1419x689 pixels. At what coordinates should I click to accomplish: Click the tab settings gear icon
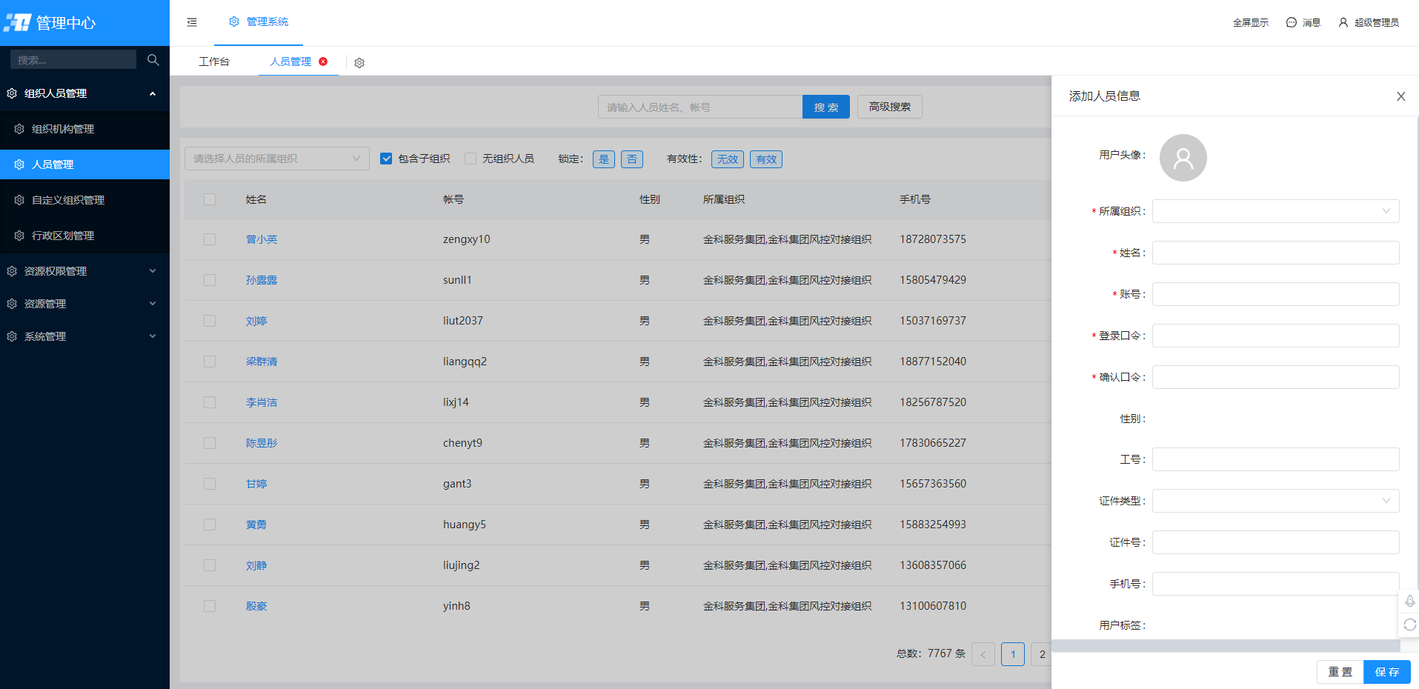click(359, 63)
